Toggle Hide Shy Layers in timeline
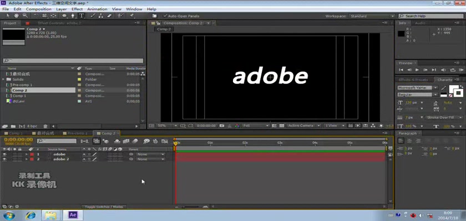The height and width of the screenshot is (221, 466). 118,141
